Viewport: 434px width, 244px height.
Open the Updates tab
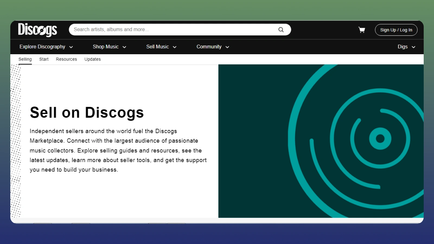coord(92,59)
